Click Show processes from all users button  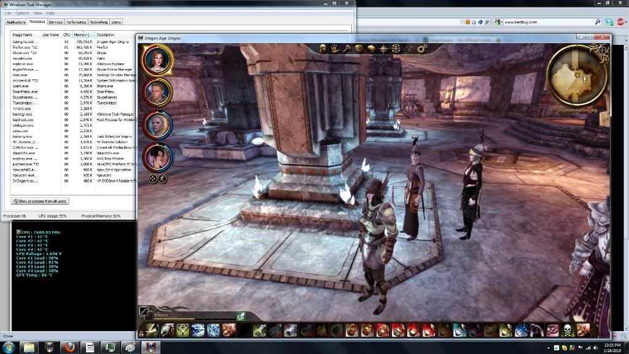(40, 201)
